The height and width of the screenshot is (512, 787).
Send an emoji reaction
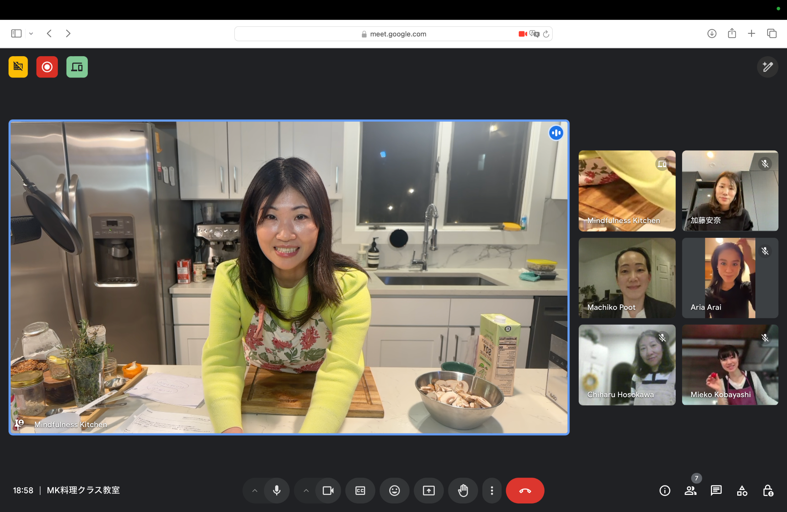pos(394,491)
